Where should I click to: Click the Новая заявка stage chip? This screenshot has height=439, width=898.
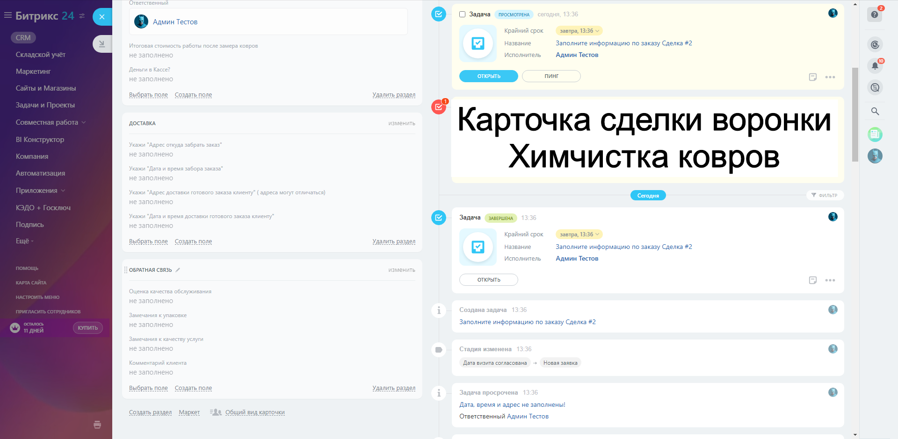(x=560, y=363)
